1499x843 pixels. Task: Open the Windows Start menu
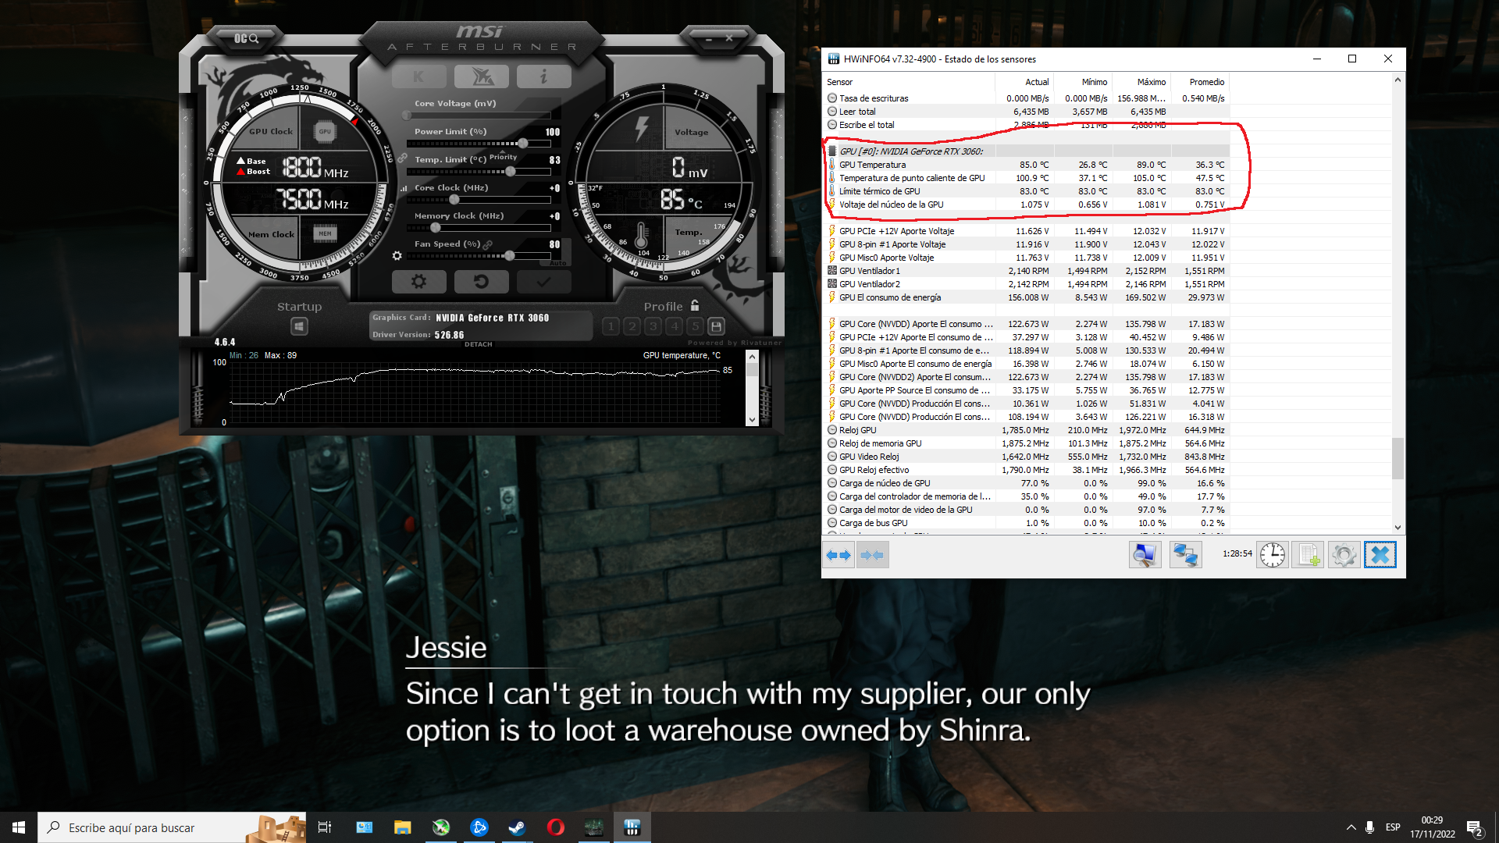pyautogui.click(x=19, y=827)
